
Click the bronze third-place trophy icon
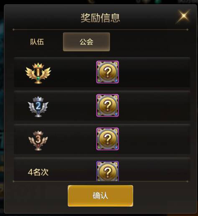click(38, 140)
